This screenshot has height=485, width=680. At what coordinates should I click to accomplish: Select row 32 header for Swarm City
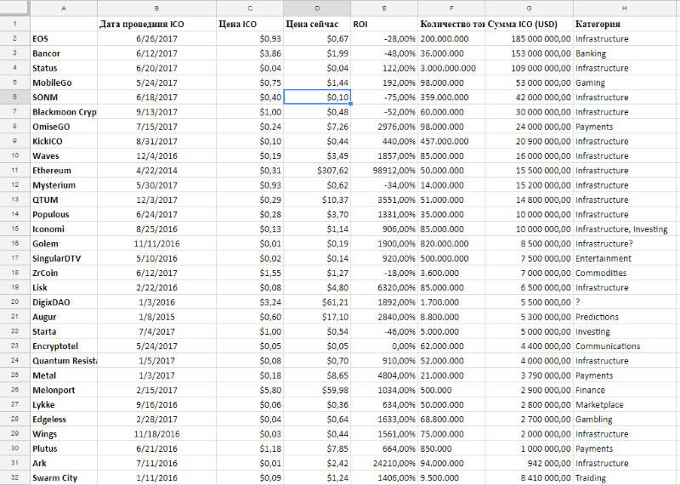click(14, 477)
